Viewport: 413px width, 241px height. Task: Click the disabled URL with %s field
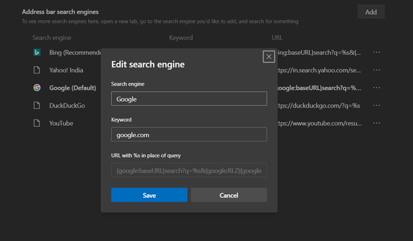(x=189, y=170)
